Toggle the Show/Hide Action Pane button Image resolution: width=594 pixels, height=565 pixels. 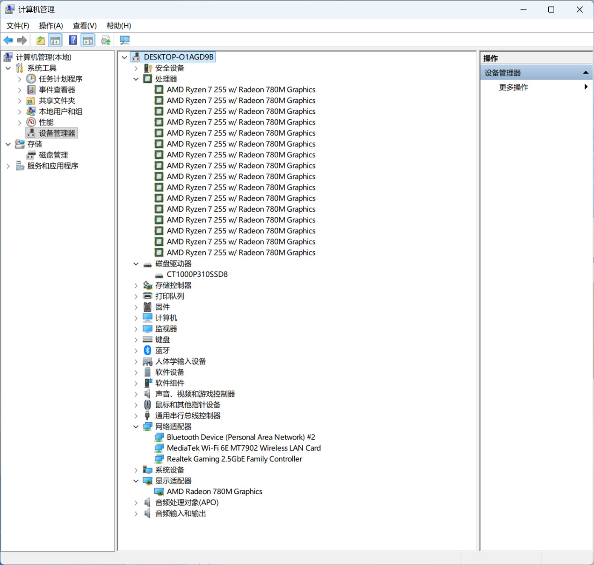[88, 40]
